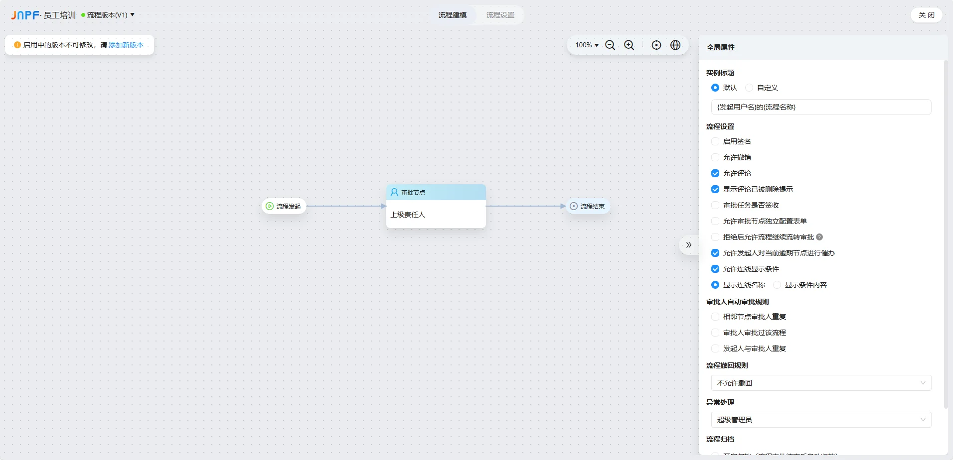953x460 pixels.
Task: Click the 流程撤回规则 section label
Action: (x=727, y=365)
